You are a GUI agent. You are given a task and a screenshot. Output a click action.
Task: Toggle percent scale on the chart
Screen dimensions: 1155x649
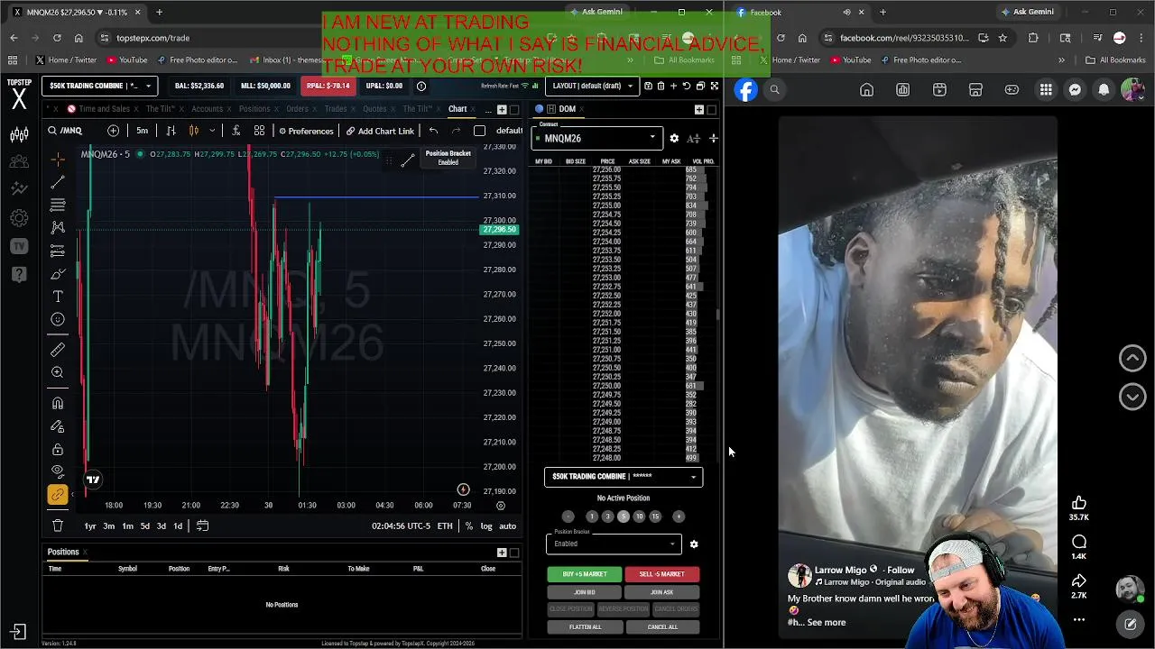point(468,526)
